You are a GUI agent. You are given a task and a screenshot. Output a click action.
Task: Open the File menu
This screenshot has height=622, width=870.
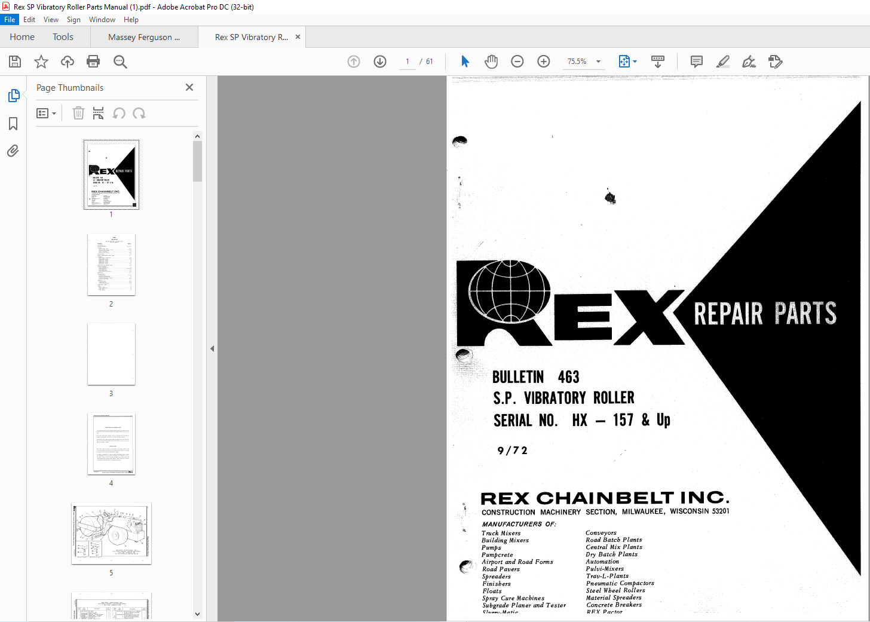click(10, 20)
